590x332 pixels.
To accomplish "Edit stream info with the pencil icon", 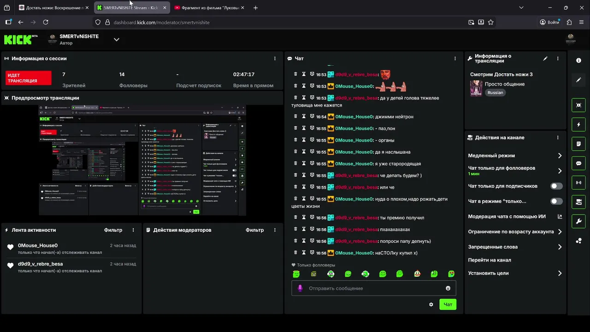I will 545,59.
